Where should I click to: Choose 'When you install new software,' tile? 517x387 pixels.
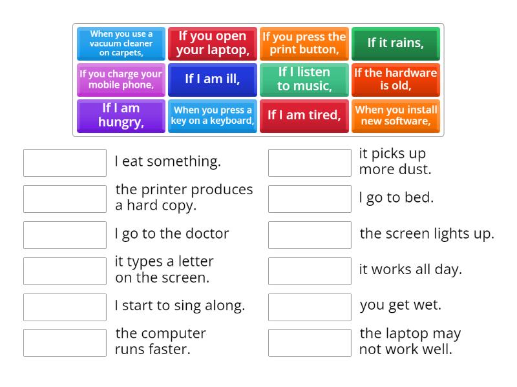[396, 115]
